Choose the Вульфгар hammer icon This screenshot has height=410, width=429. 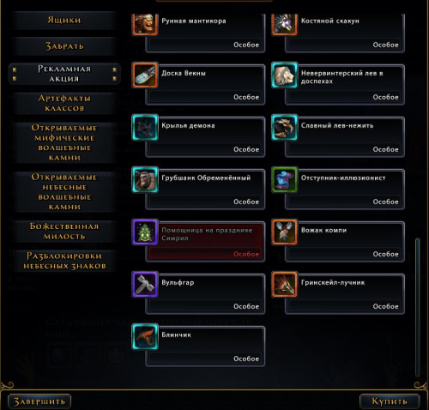click(x=145, y=285)
